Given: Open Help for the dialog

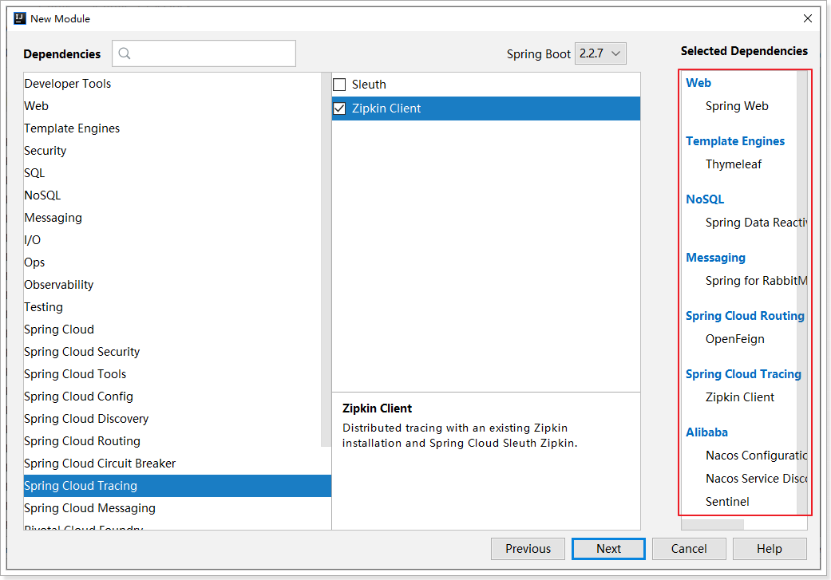Looking at the screenshot, I should point(769,549).
